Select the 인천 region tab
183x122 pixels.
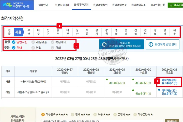48,32
